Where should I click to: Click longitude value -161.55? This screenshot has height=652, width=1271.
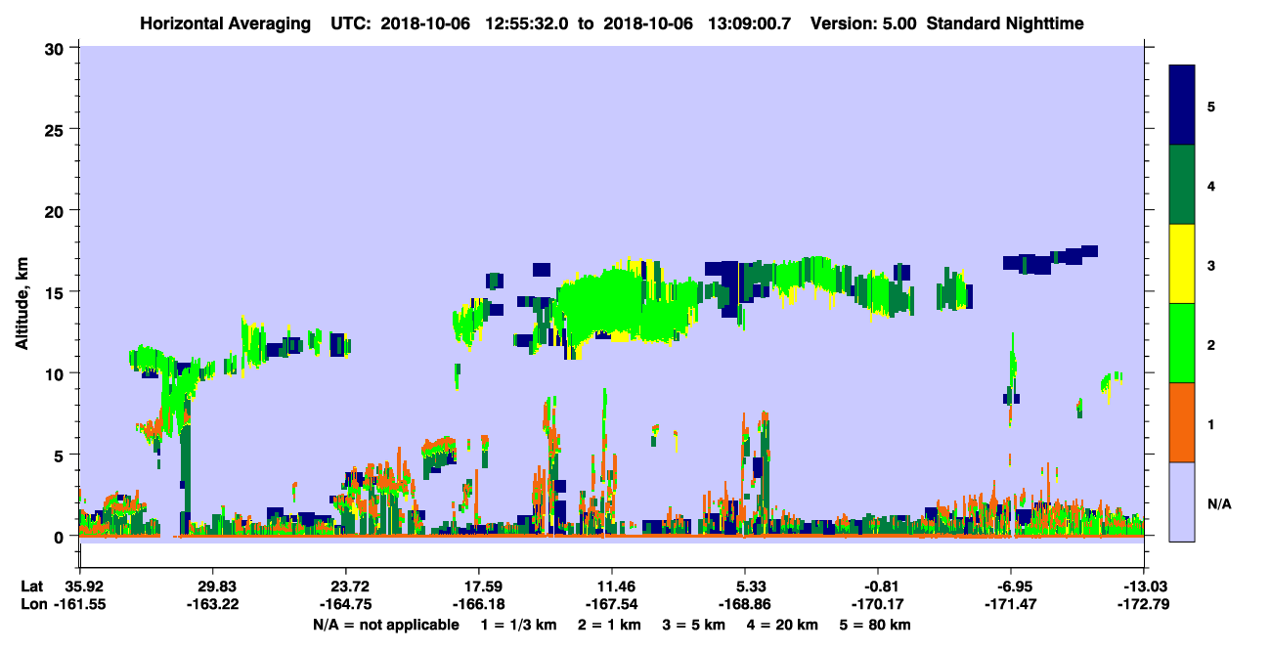pos(81,604)
